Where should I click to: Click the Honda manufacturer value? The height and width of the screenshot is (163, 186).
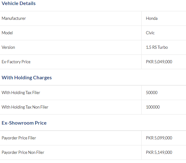tap(152, 18)
